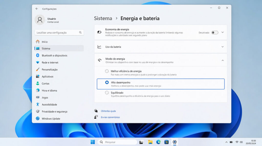Image resolution: width=262 pixels, height=146 pixels.
Task: Launch Microsoft Edge from taskbar
Action: [x=158, y=142]
